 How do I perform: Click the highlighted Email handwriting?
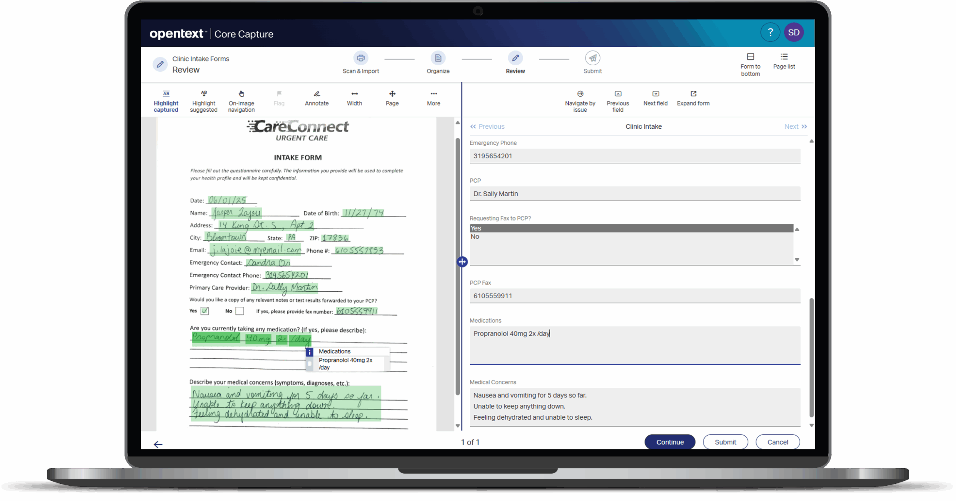click(255, 250)
